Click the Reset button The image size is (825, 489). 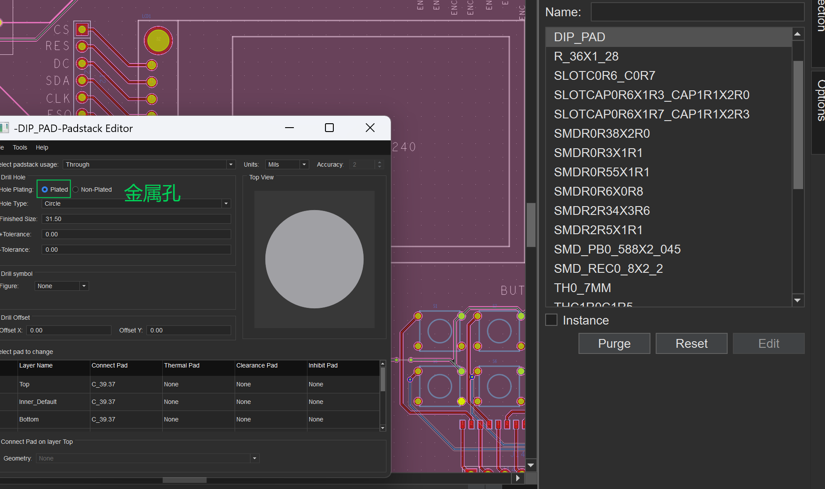click(x=691, y=343)
